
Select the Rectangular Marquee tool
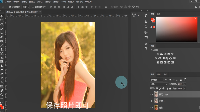pos(2,20)
